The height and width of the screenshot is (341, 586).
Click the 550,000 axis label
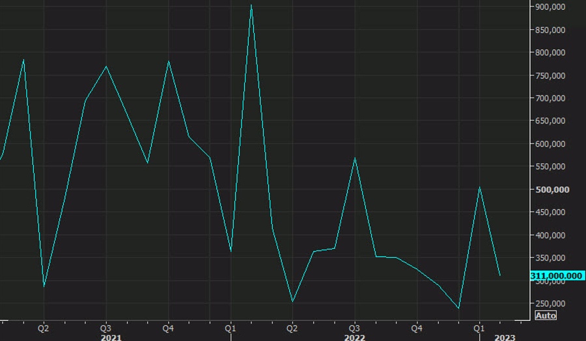coord(550,166)
